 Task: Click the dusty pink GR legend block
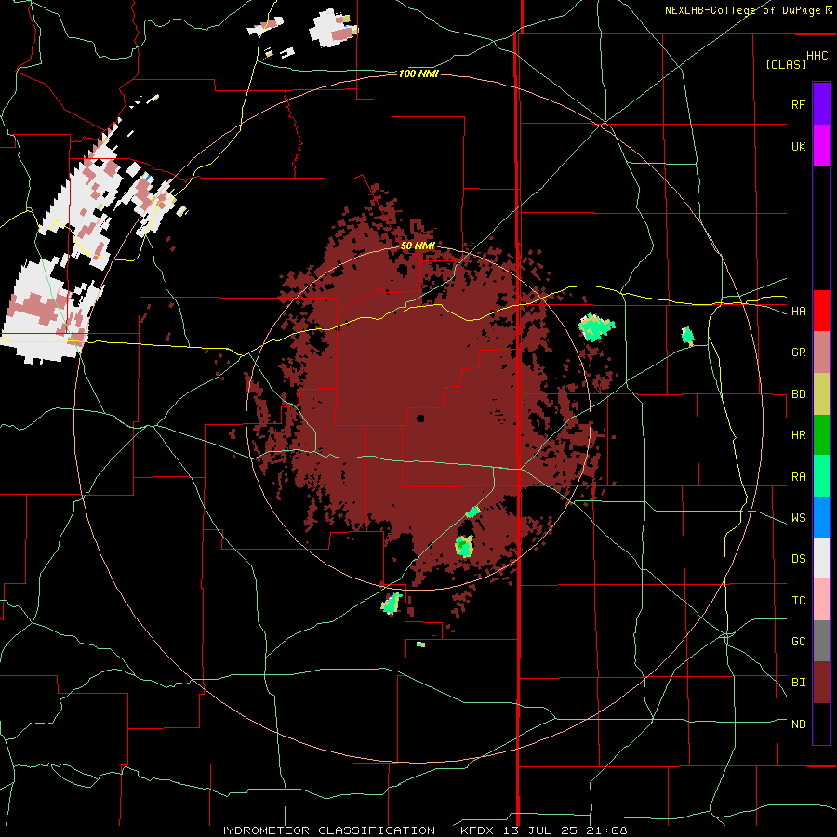821,352
